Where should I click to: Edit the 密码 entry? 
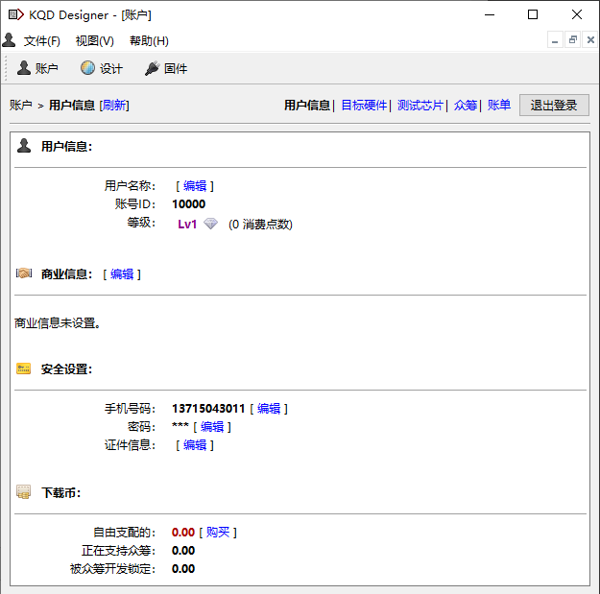pos(212,427)
